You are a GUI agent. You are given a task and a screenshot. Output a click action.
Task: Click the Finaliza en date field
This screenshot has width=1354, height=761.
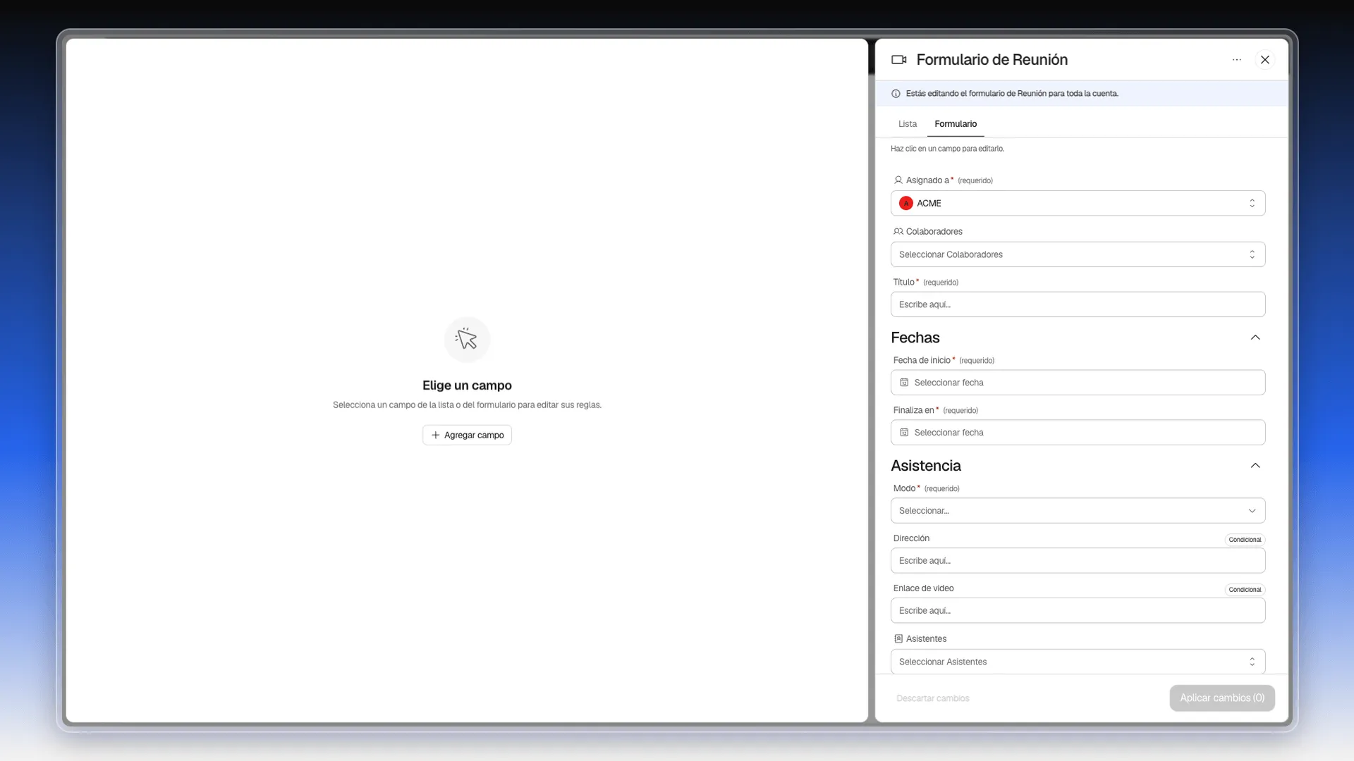tap(1078, 433)
